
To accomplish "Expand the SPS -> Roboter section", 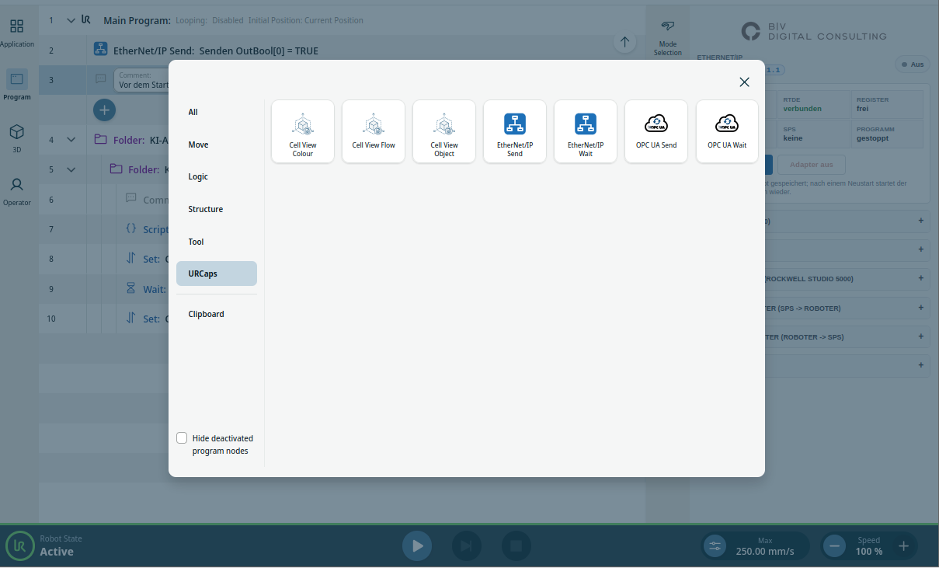I will (x=848, y=308).
